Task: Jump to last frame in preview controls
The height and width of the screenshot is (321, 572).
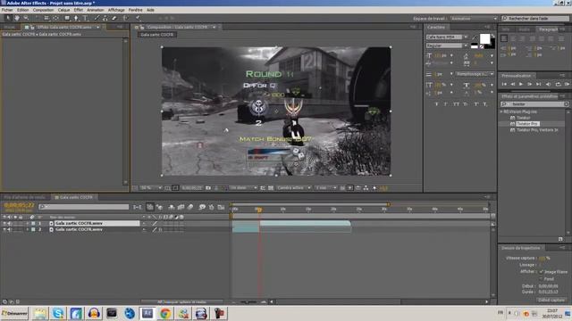Action: click(538, 84)
